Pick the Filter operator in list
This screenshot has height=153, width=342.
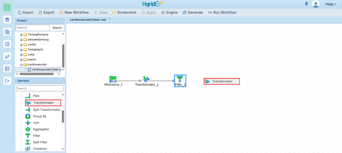point(33,136)
